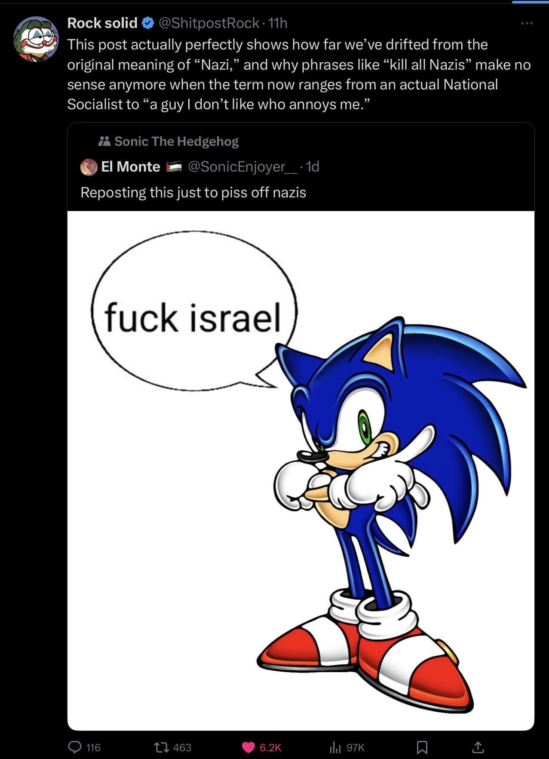Image resolution: width=549 pixels, height=759 pixels.
Task: Open the reply comments icon
Action: (x=75, y=747)
